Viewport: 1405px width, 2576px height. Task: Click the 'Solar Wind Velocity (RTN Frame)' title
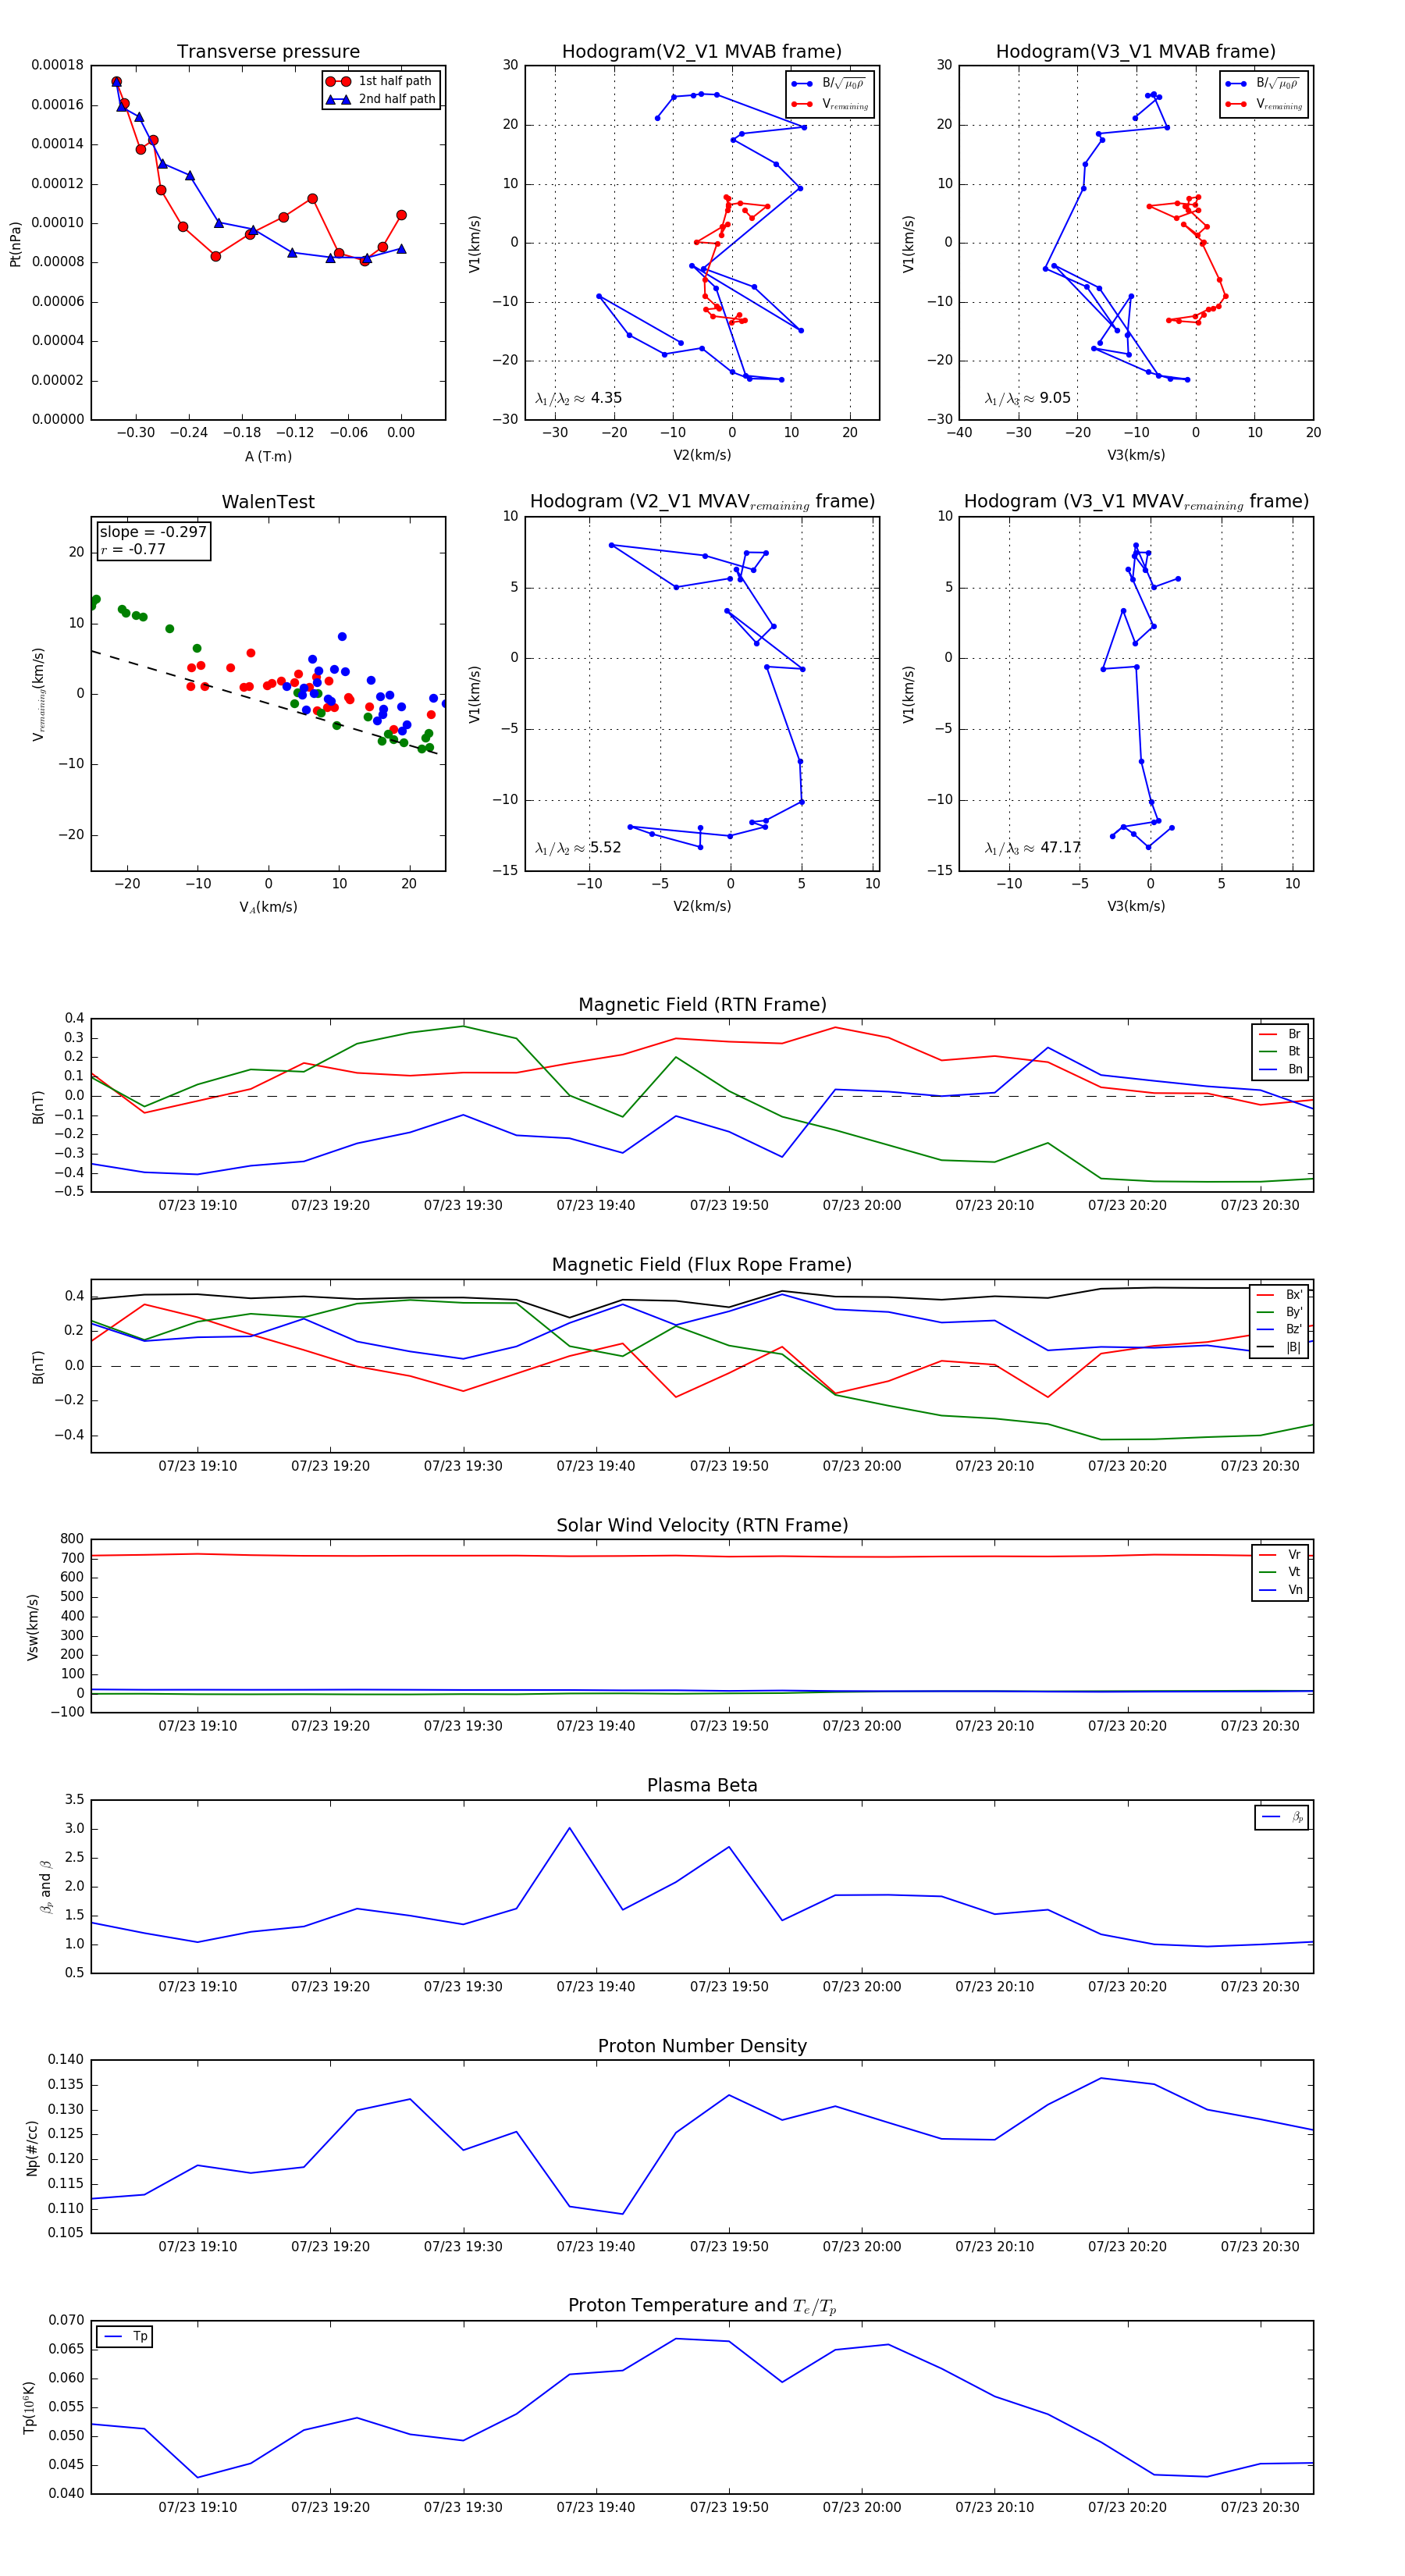[x=702, y=1525]
